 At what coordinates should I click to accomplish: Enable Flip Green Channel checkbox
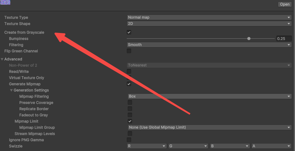point(129,51)
